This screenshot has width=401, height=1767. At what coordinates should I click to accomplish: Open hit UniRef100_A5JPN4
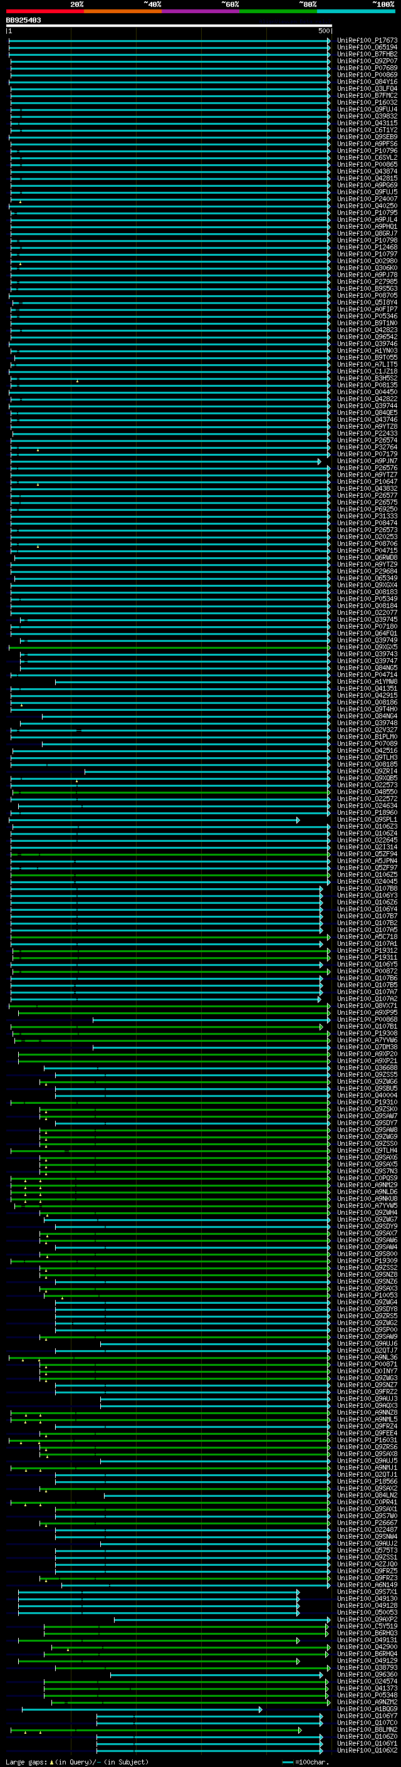point(367,861)
